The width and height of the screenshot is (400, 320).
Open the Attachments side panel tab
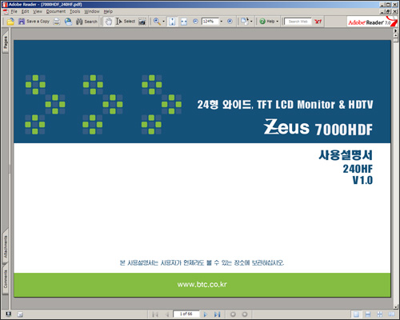pos(6,246)
